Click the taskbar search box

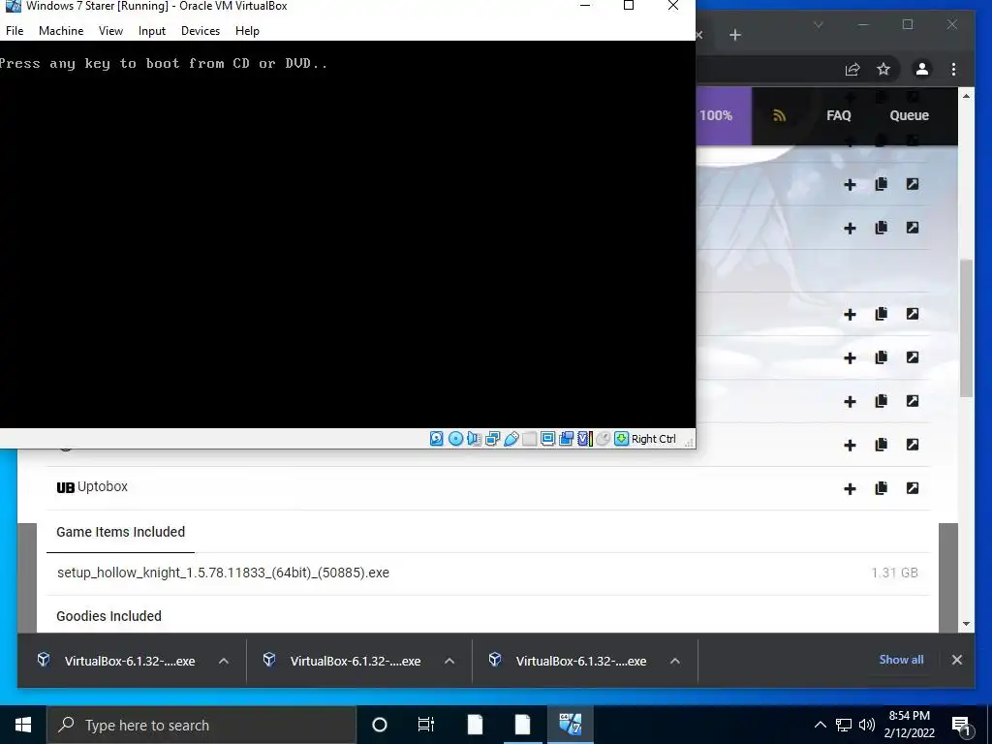(x=201, y=725)
